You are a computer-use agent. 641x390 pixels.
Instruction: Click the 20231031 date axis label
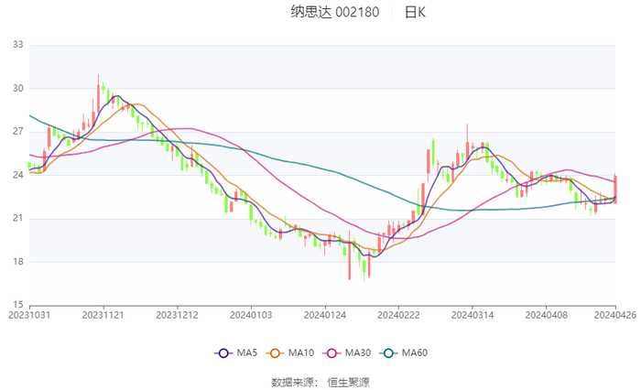[29, 314]
